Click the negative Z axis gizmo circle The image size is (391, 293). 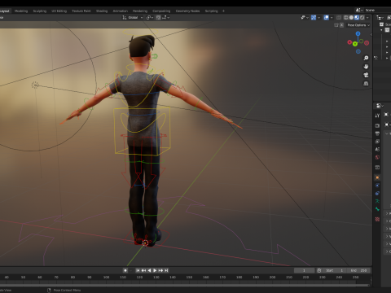pos(358,51)
